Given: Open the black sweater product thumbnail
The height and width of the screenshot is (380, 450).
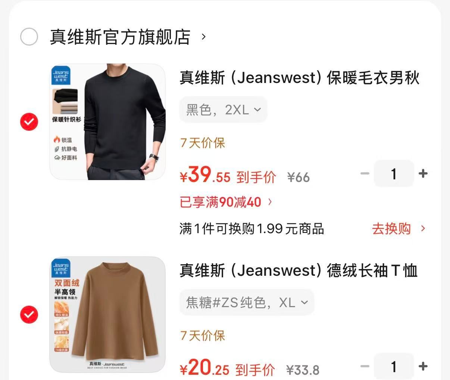Looking at the screenshot, I should coord(107,122).
